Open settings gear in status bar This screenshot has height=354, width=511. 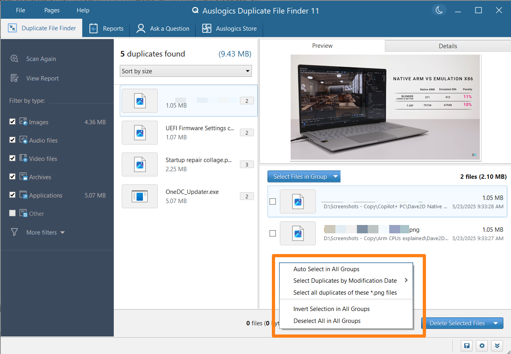point(482,346)
